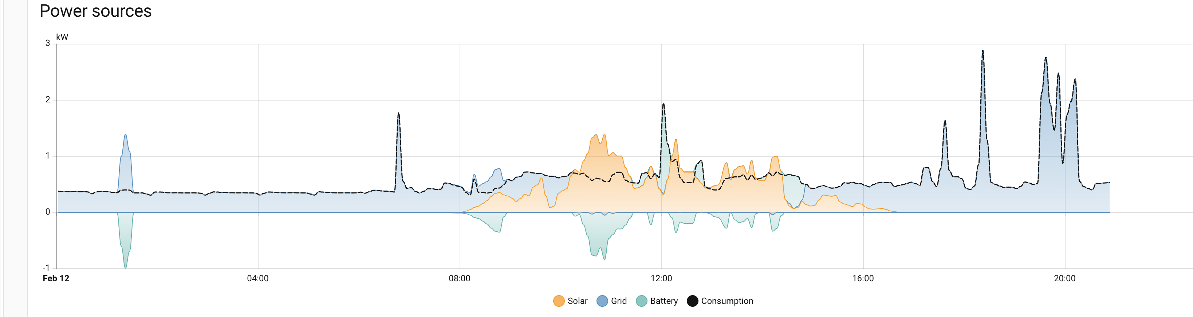Screen dimensions: 1193x317
Task: Click the Power sources heading
Action: coord(95,11)
